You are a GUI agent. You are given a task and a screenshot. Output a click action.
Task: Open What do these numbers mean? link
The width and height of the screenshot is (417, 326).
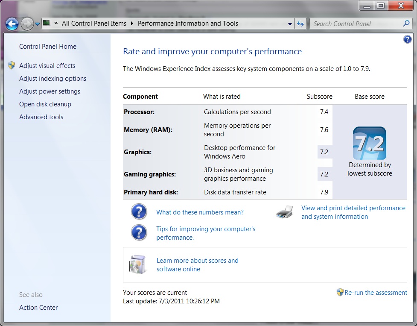coord(200,212)
